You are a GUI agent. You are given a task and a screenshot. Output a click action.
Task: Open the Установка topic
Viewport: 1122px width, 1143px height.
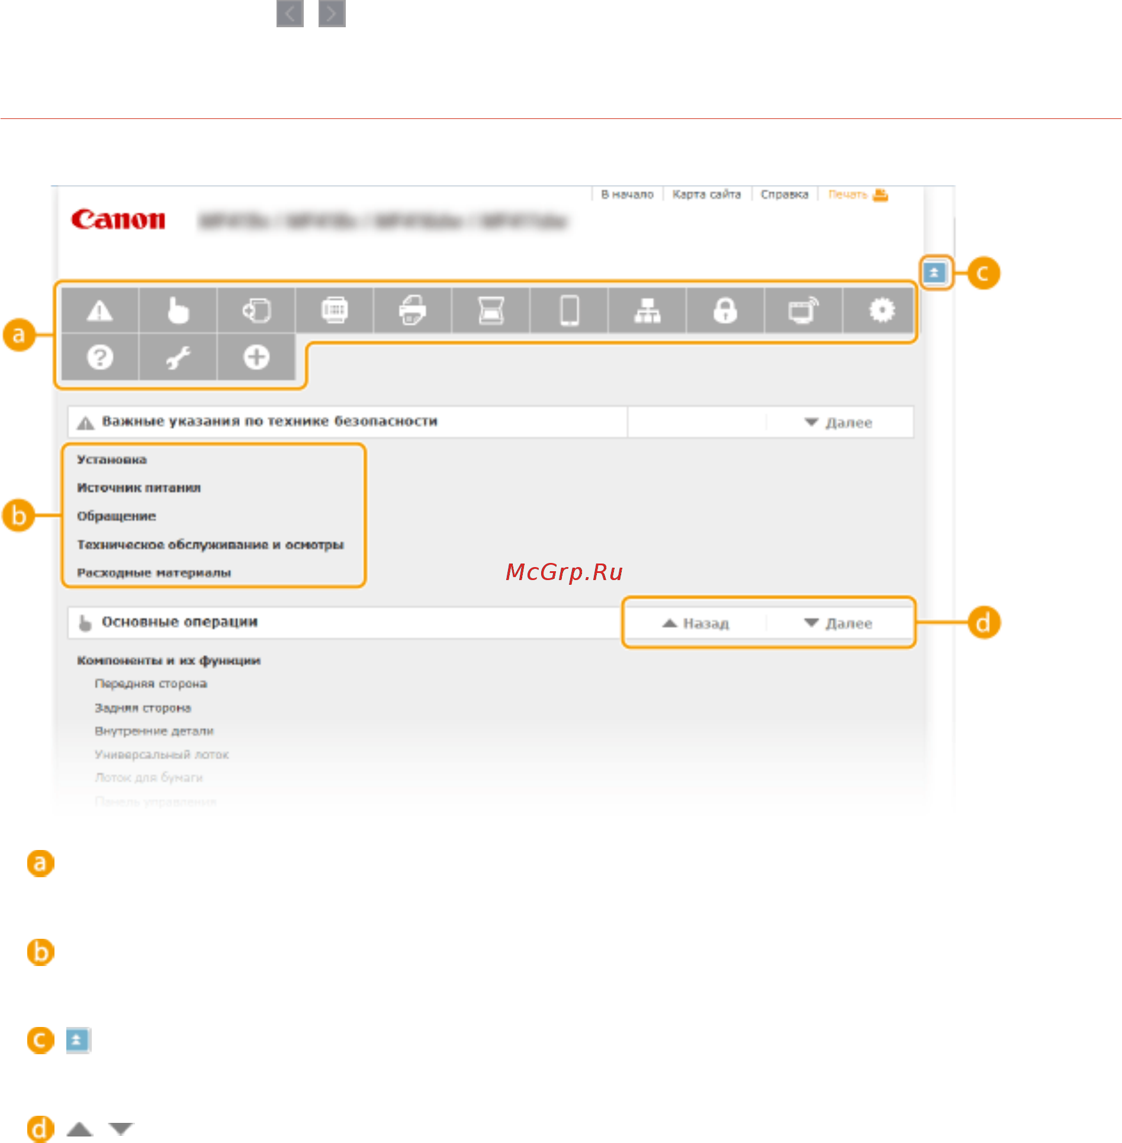(x=112, y=460)
